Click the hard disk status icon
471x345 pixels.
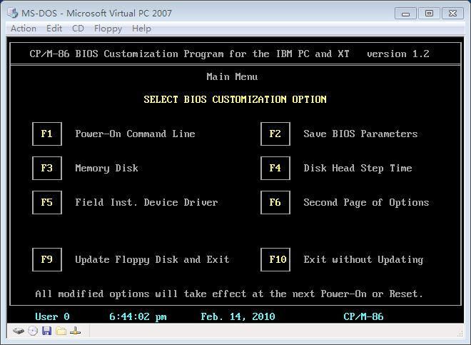click(19, 331)
